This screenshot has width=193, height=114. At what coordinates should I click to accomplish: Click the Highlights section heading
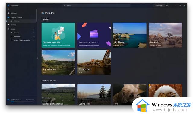pyautogui.click(x=46, y=19)
